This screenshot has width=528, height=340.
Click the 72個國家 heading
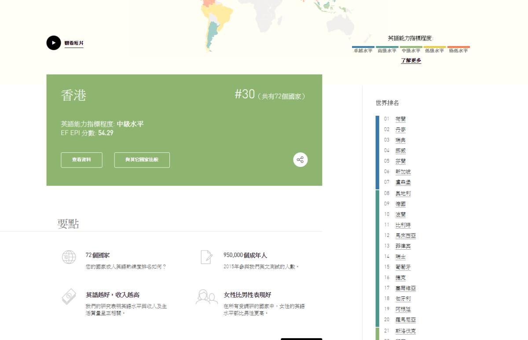click(x=98, y=255)
